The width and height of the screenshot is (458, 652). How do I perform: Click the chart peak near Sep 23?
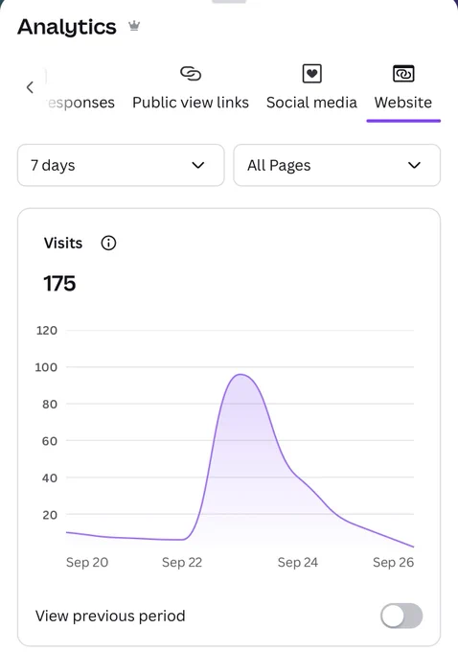[240, 375]
